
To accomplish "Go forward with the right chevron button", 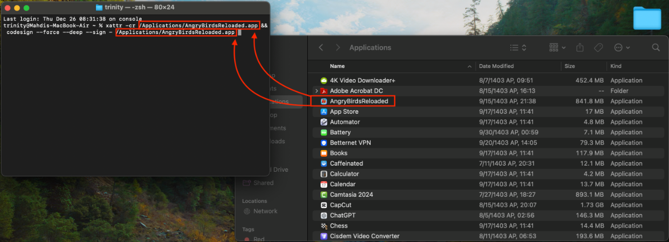I will [x=338, y=48].
